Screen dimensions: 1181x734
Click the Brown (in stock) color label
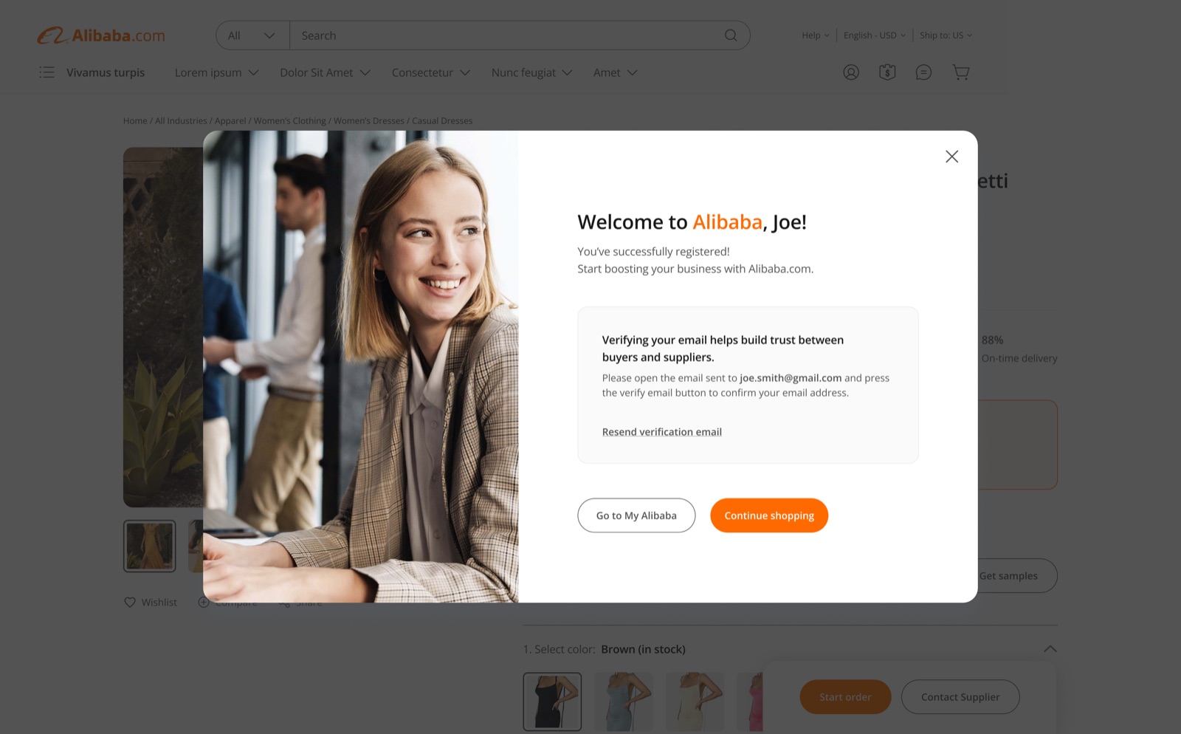643,649
